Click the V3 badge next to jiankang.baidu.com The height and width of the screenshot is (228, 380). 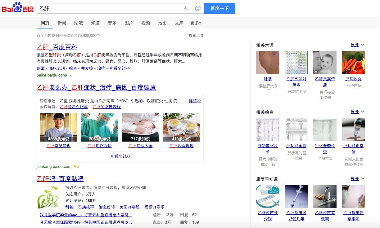tap(76, 166)
